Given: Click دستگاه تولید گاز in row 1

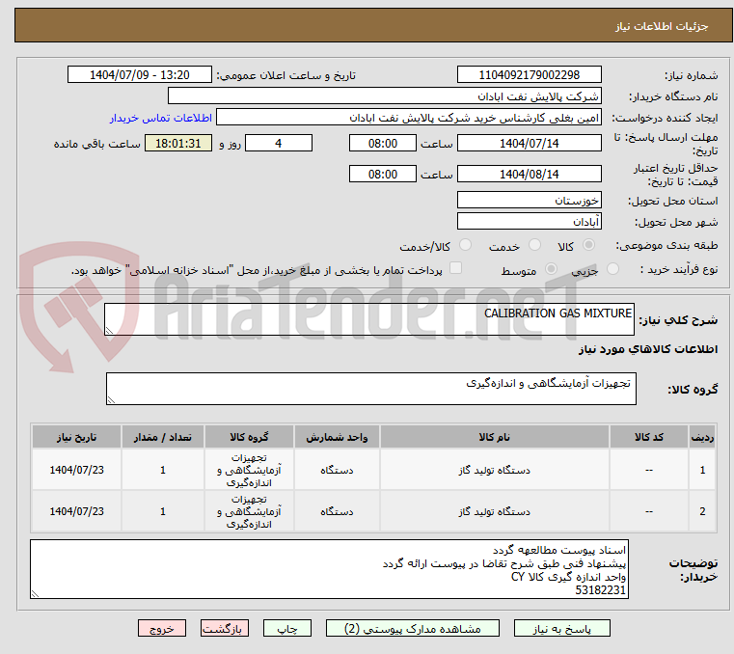Looking at the screenshot, I should point(495,470).
